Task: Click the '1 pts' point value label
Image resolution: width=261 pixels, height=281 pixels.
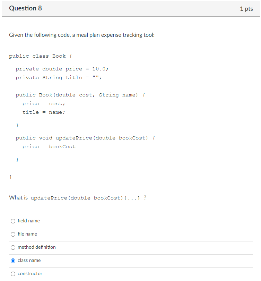Action: 246,9
